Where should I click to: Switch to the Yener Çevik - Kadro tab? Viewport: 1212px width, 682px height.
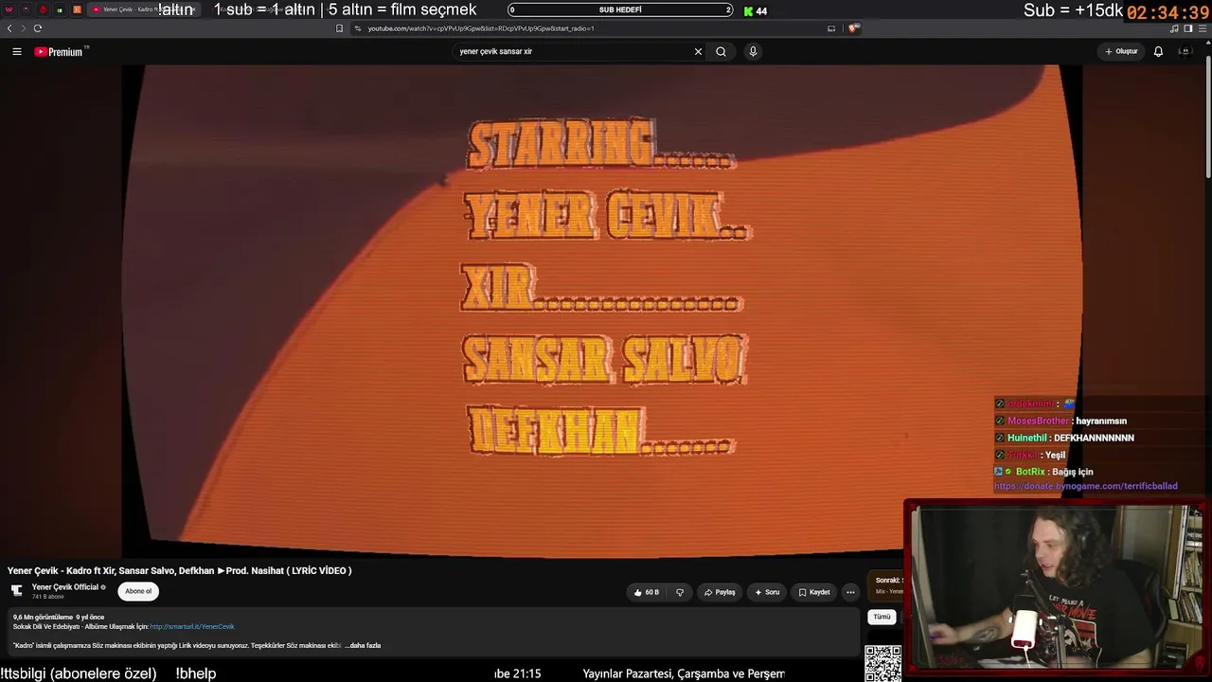point(142,9)
